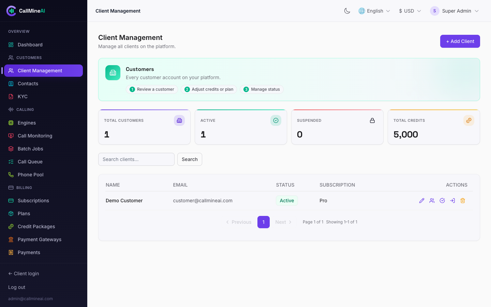Click the Total Customers card icon
491x307 pixels.
[x=179, y=120]
